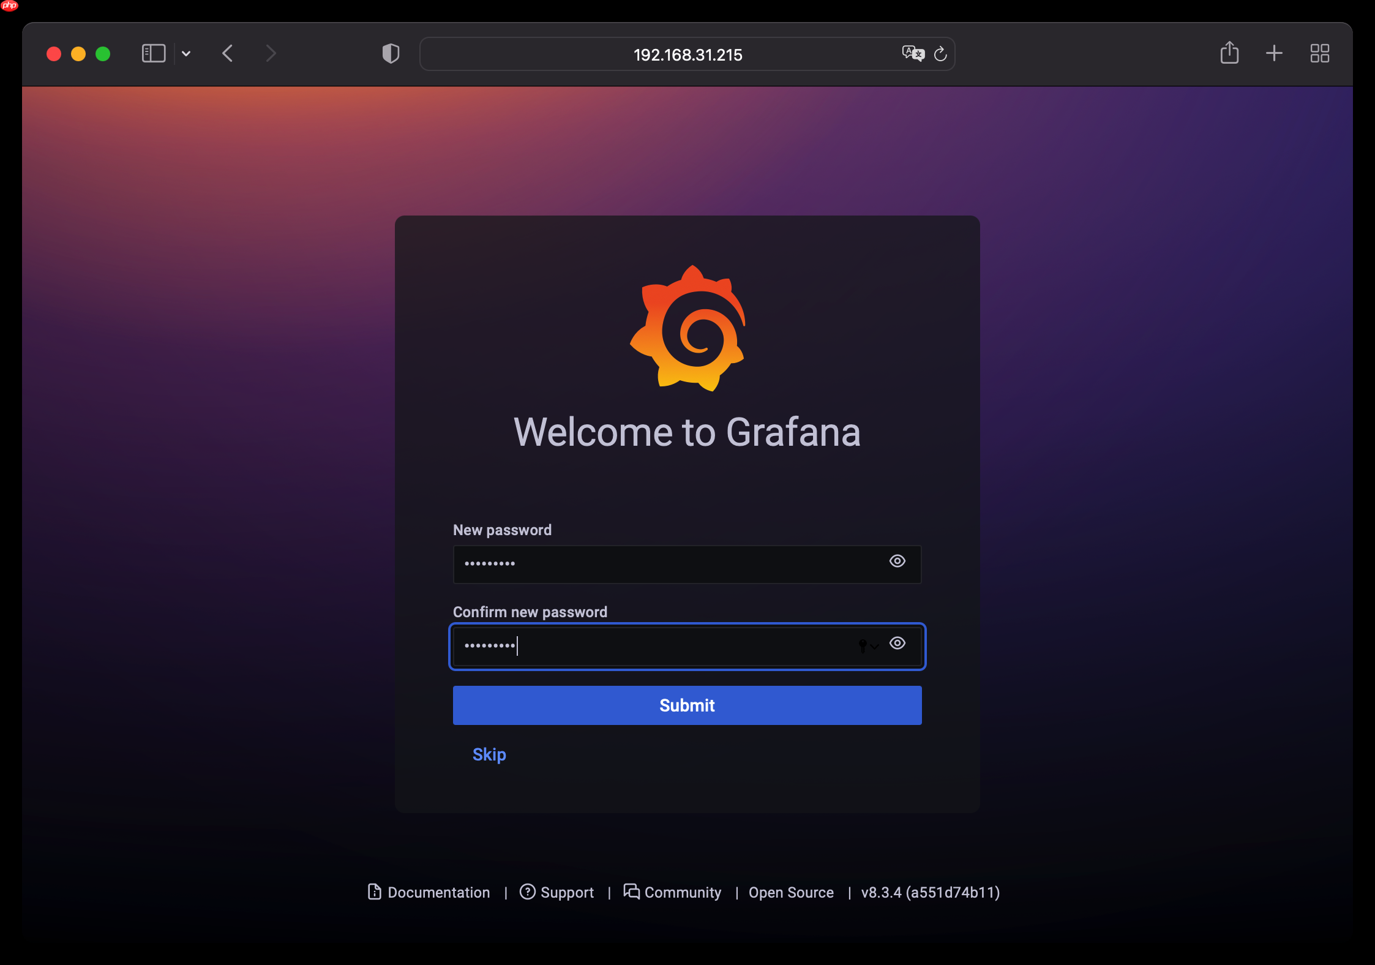Reveal the confirm new password text

[x=897, y=643]
